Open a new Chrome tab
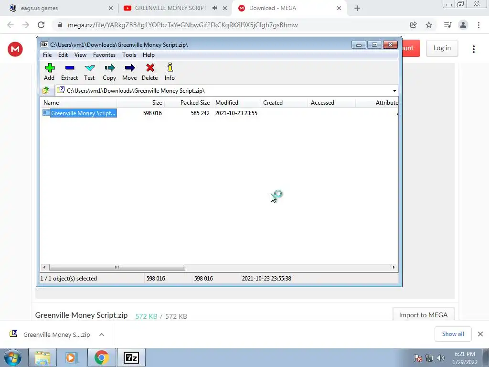Viewport: 489px width, 367px height. (357, 9)
